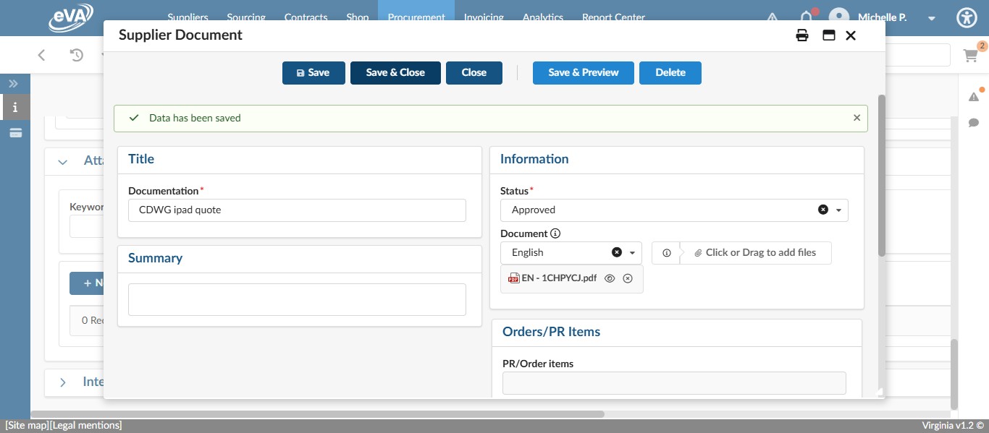Expand the left sidebar with double chevron

click(13, 84)
